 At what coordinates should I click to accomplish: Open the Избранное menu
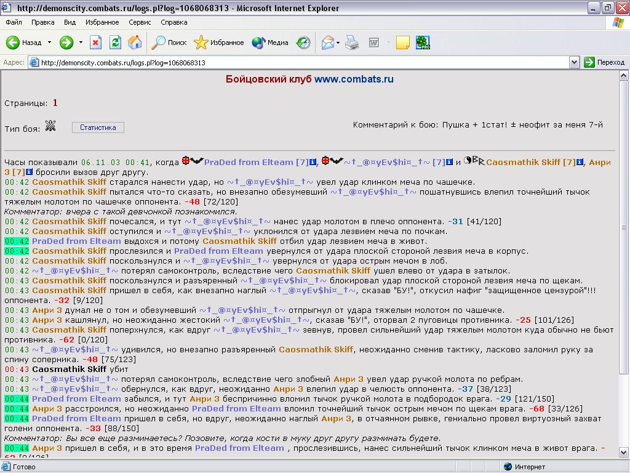pyautogui.click(x=102, y=22)
